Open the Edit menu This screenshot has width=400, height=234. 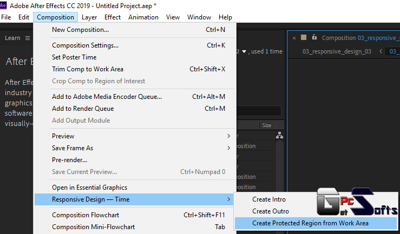(24, 17)
